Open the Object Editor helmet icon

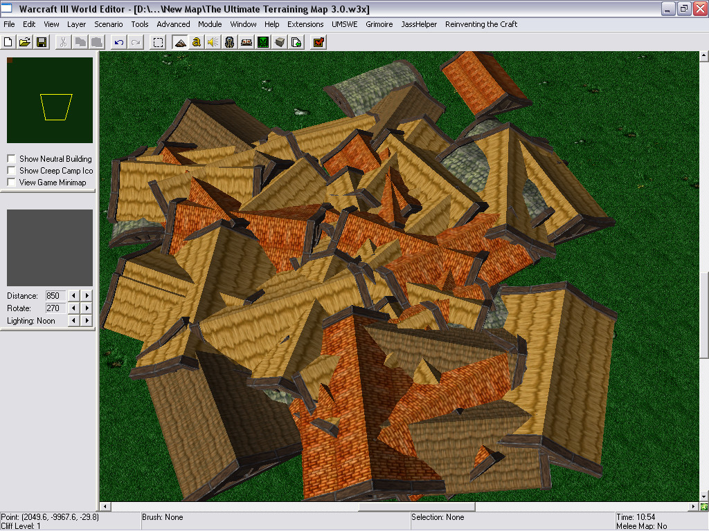pyautogui.click(x=230, y=42)
